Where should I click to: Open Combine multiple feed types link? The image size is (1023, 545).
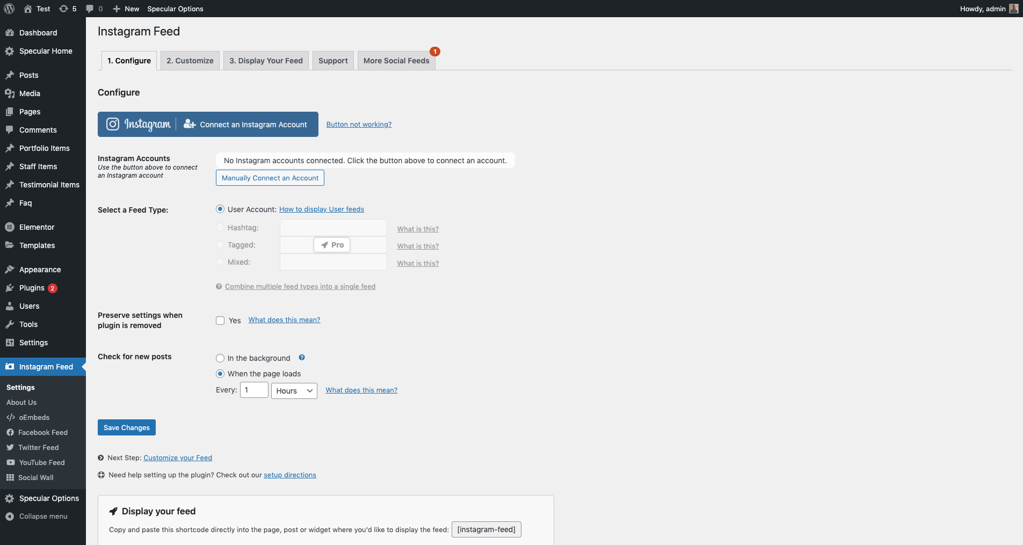pyautogui.click(x=300, y=286)
